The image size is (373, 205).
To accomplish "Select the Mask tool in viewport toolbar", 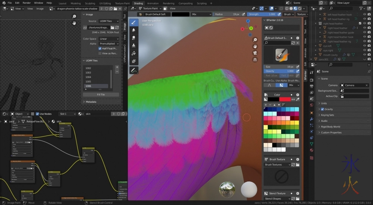I will tap(134, 61).
